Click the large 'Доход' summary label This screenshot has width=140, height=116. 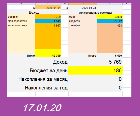pos(60,62)
